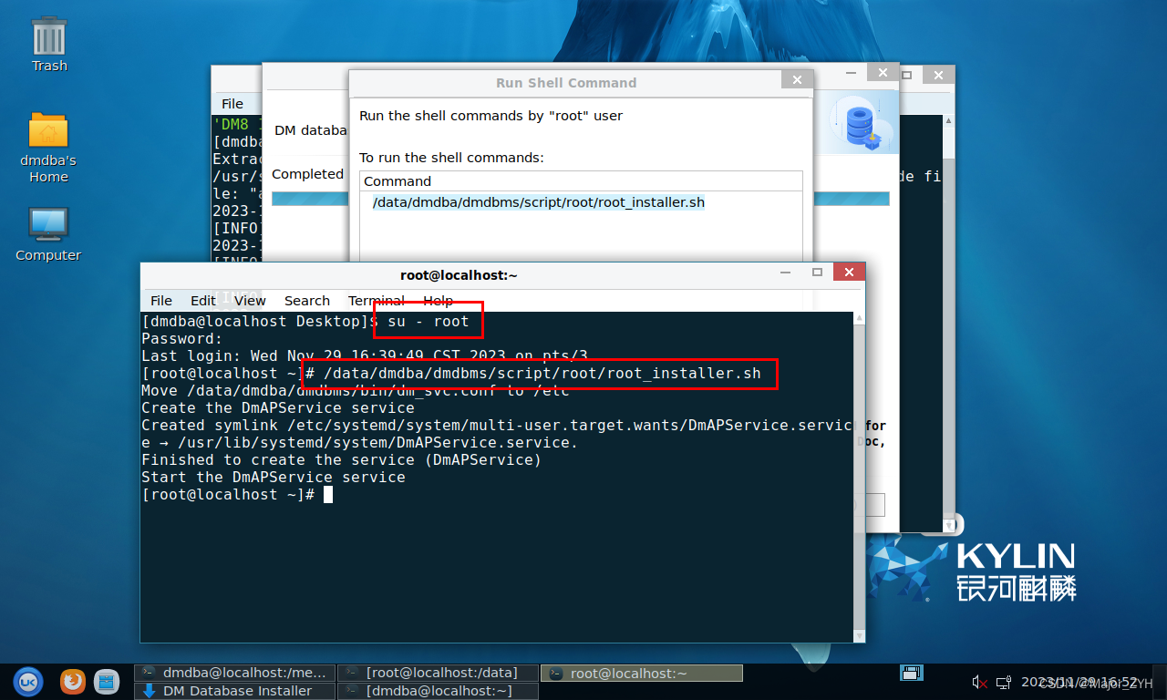
Task: Maximize the root@localhost terminal window
Action: [x=817, y=273]
